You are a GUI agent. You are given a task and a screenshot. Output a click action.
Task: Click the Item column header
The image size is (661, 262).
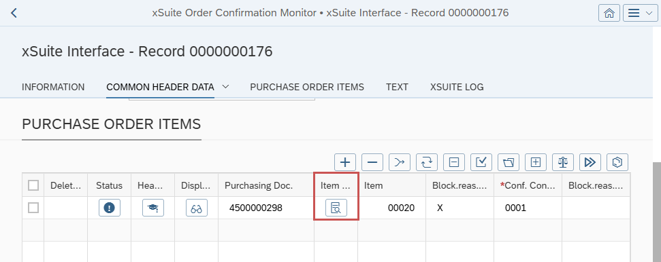[x=391, y=185]
